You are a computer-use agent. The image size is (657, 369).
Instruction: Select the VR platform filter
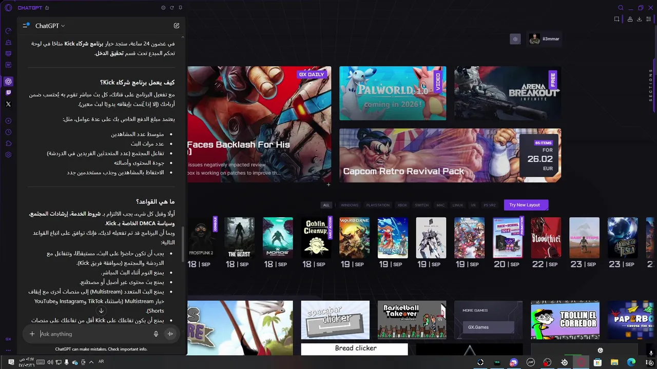click(473, 205)
